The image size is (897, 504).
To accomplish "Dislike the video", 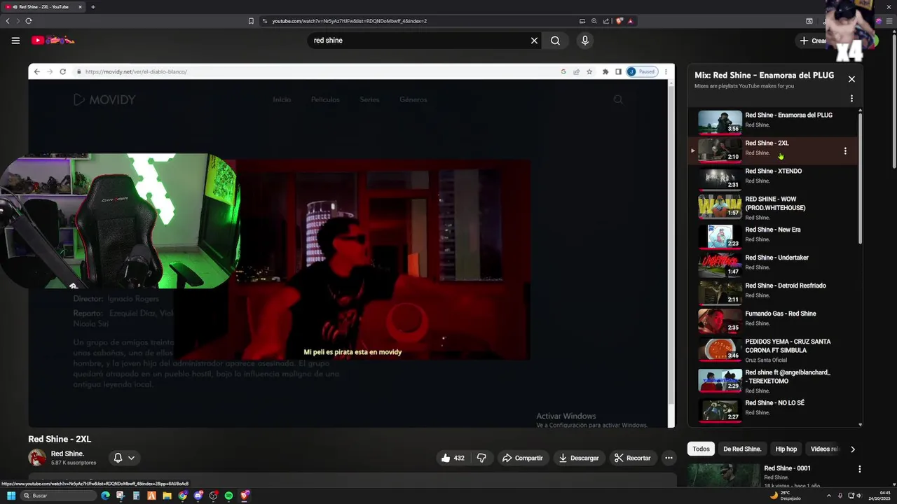I will (x=481, y=458).
